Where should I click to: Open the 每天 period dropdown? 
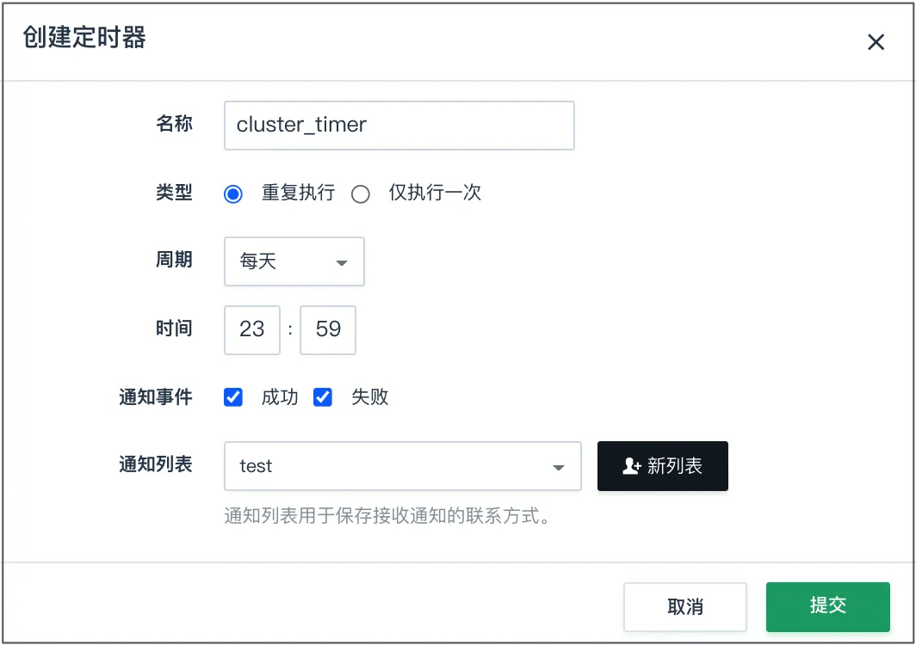click(294, 261)
